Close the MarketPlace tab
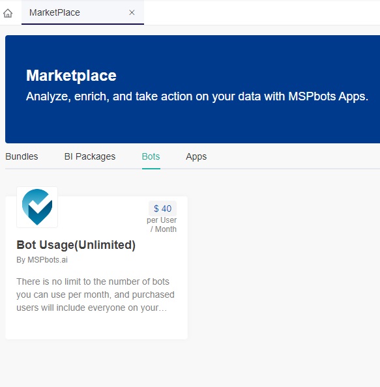This screenshot has width=380, height=387. [x=132, y=12]
